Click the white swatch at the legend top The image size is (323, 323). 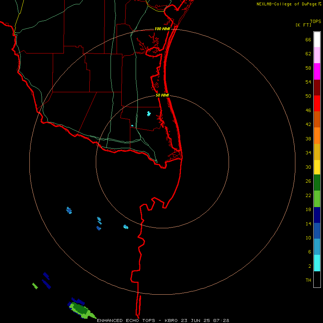(317, 39)
